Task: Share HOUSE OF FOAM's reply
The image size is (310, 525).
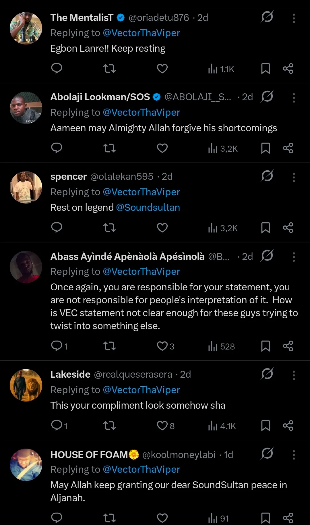Action: pyautogui.click(x=288, y=518)
